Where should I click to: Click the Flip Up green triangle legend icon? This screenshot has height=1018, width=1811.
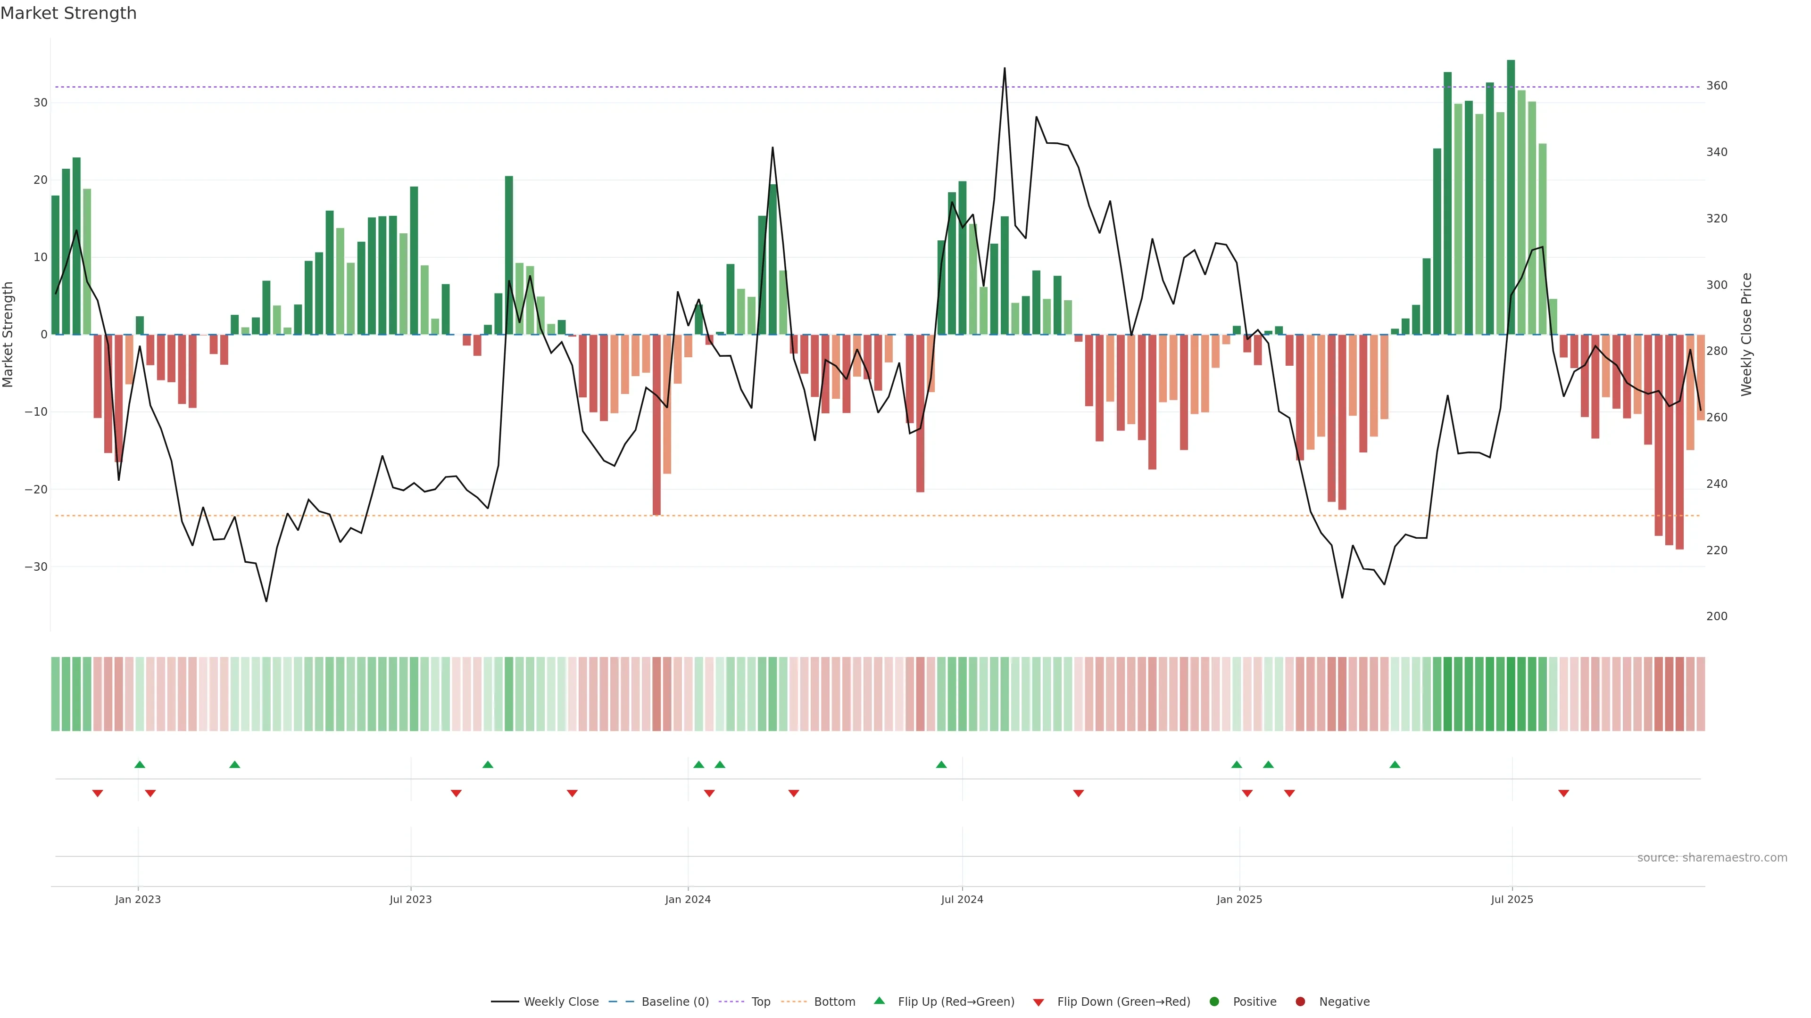tap(879, 1001)
